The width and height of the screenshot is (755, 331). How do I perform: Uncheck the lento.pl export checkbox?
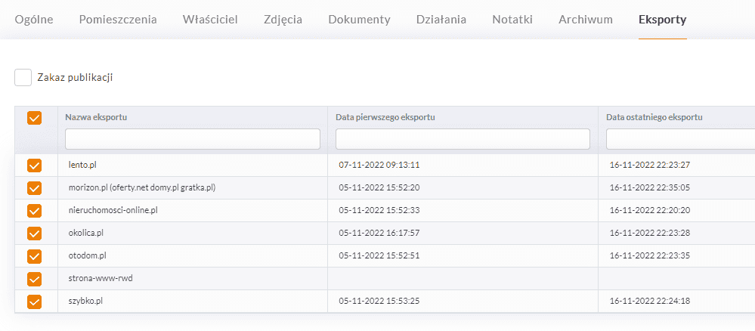(x=34, y=165)
